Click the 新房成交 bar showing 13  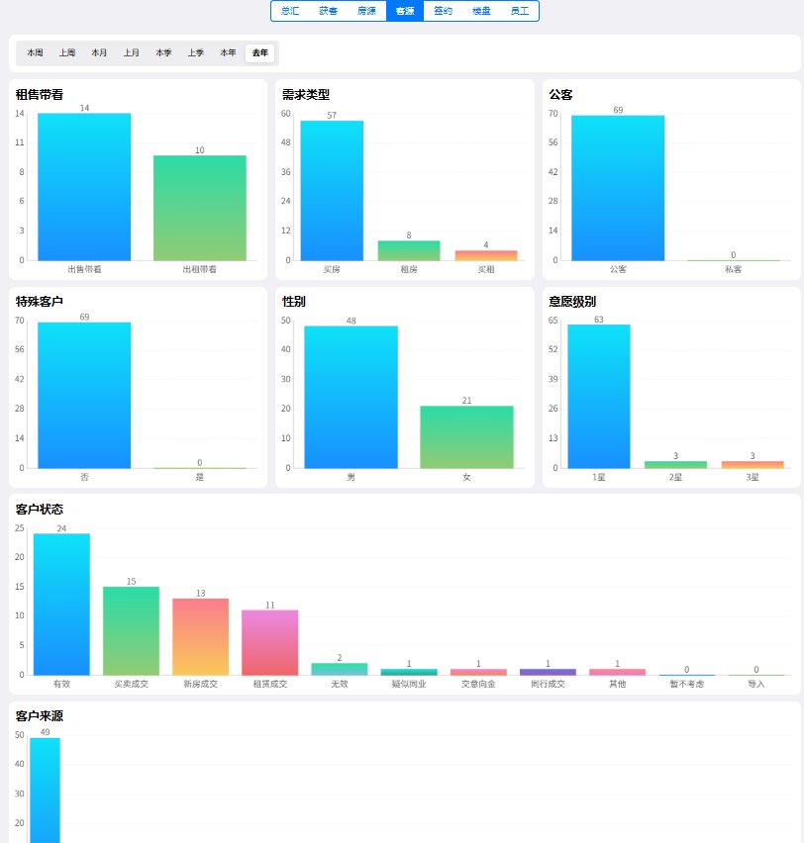point(201,637)
